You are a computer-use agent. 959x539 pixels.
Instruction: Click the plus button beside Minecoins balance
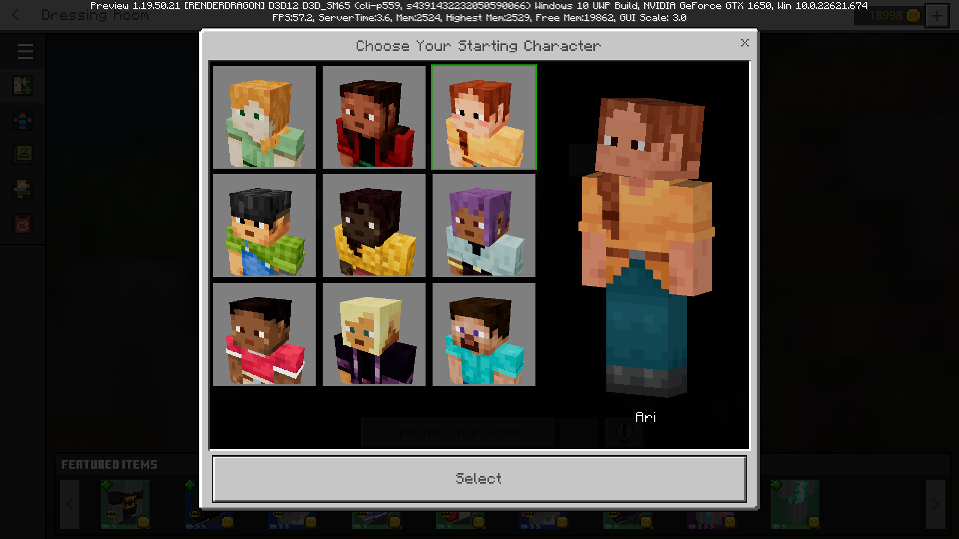click(937, 16)
